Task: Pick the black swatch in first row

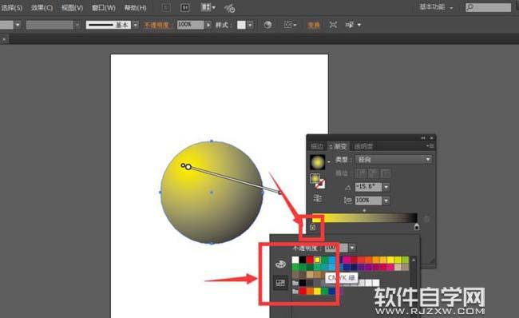Action: pos(303,260)
